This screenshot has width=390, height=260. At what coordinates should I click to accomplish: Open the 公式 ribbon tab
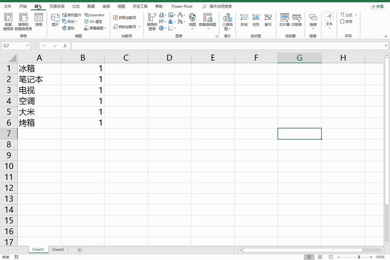coord(76,6)
